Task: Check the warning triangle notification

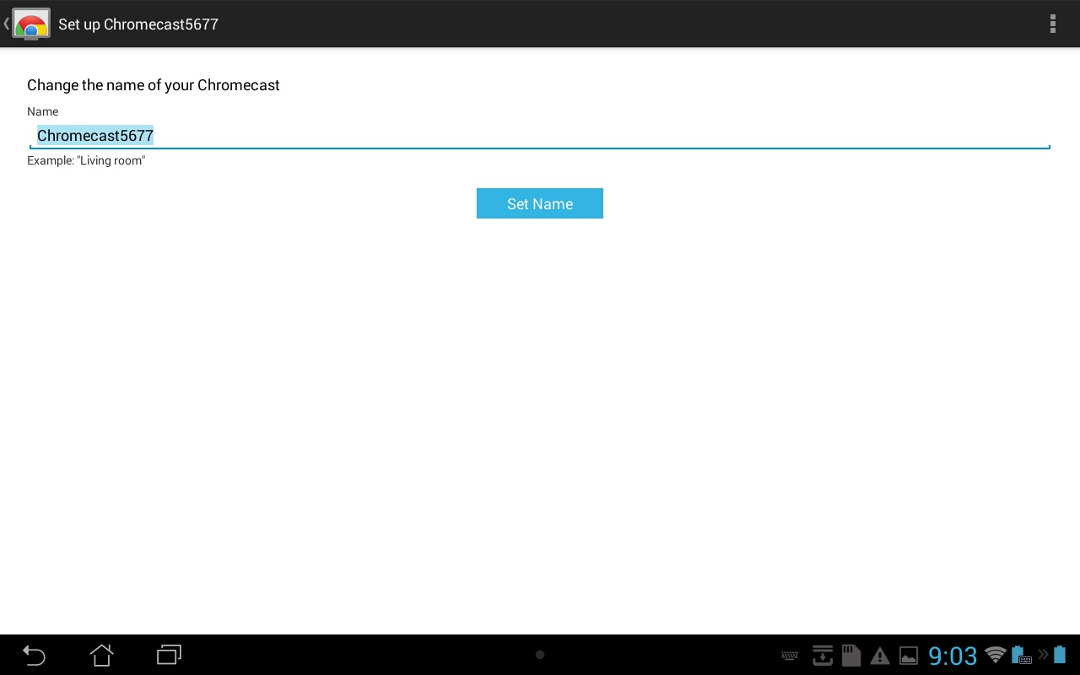Action: pos(880,656)
